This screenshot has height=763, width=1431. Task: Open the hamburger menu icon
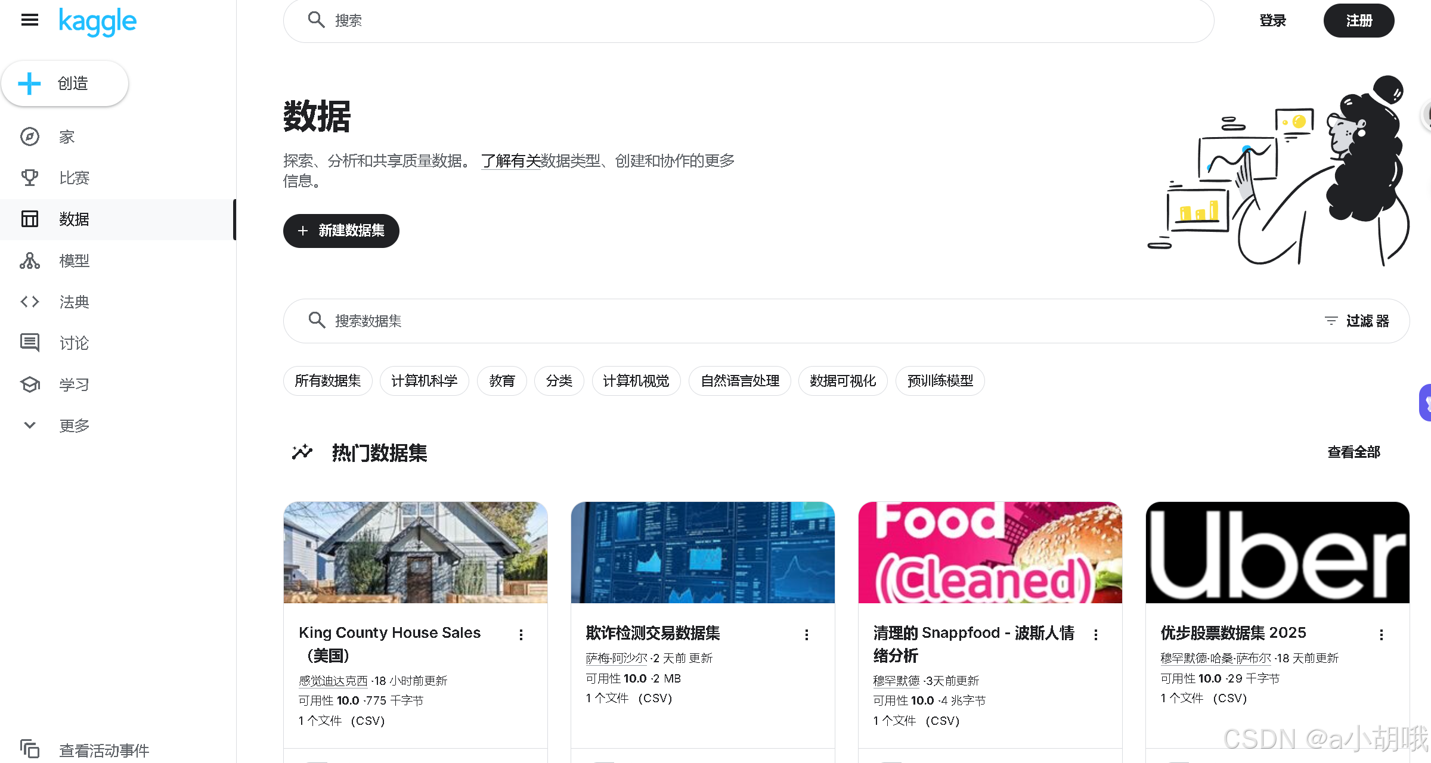pyautogui.click(x=29, y=20)
